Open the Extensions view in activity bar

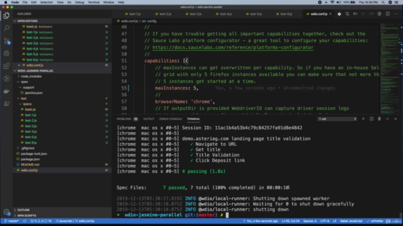coord(6,66)
